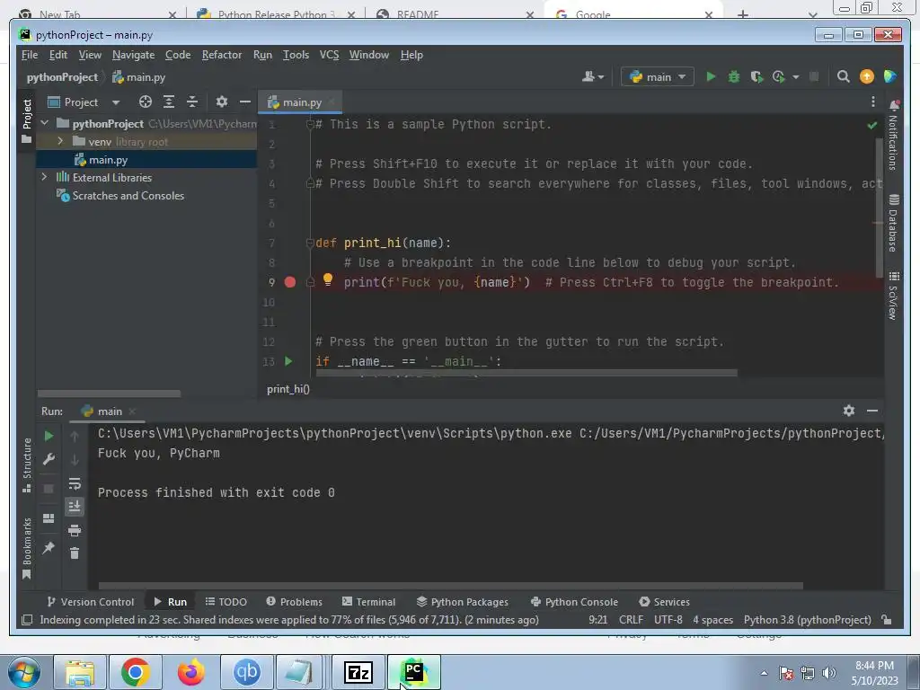
Task: Open the VCS menu
Action: pos(329,55)
